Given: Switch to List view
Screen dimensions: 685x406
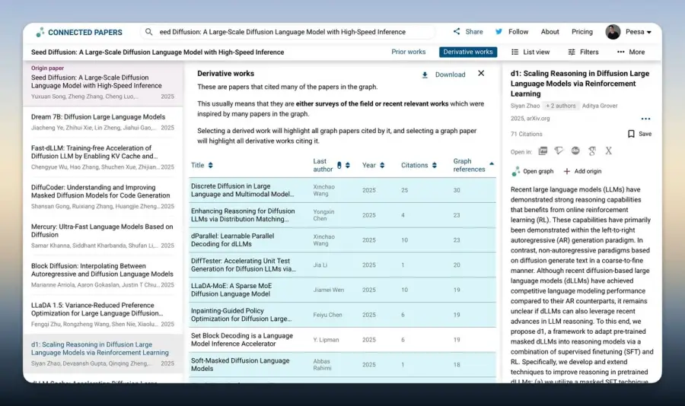Looking at the screenshot, I should click(x=530, y=52).
